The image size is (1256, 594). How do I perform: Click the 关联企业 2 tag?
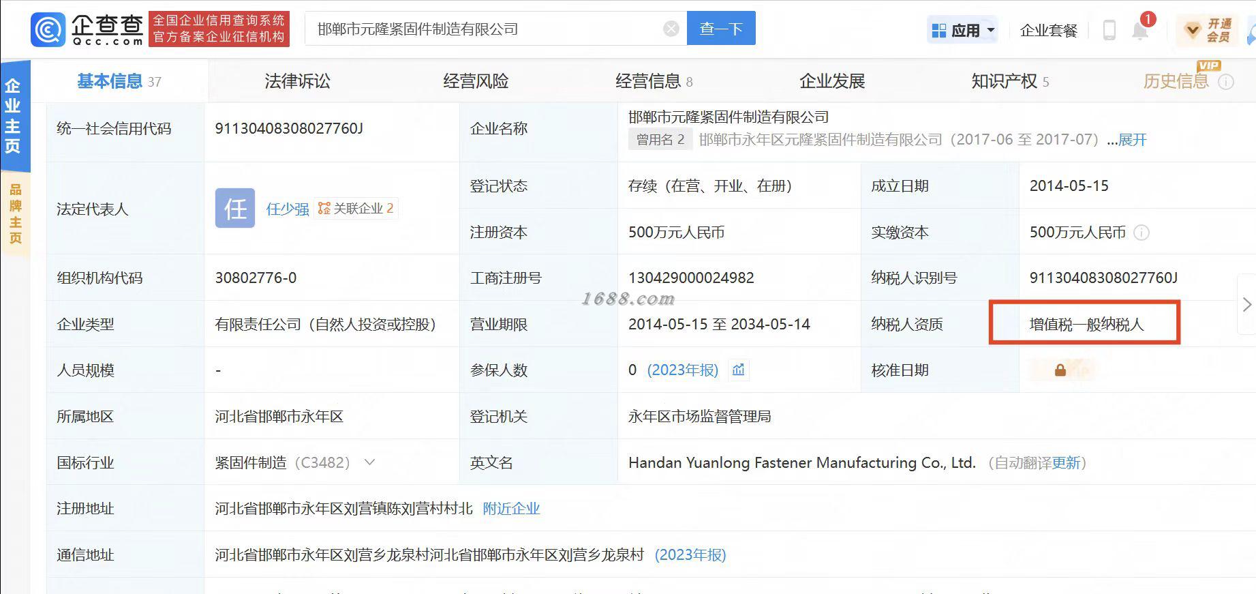point(356,209)
